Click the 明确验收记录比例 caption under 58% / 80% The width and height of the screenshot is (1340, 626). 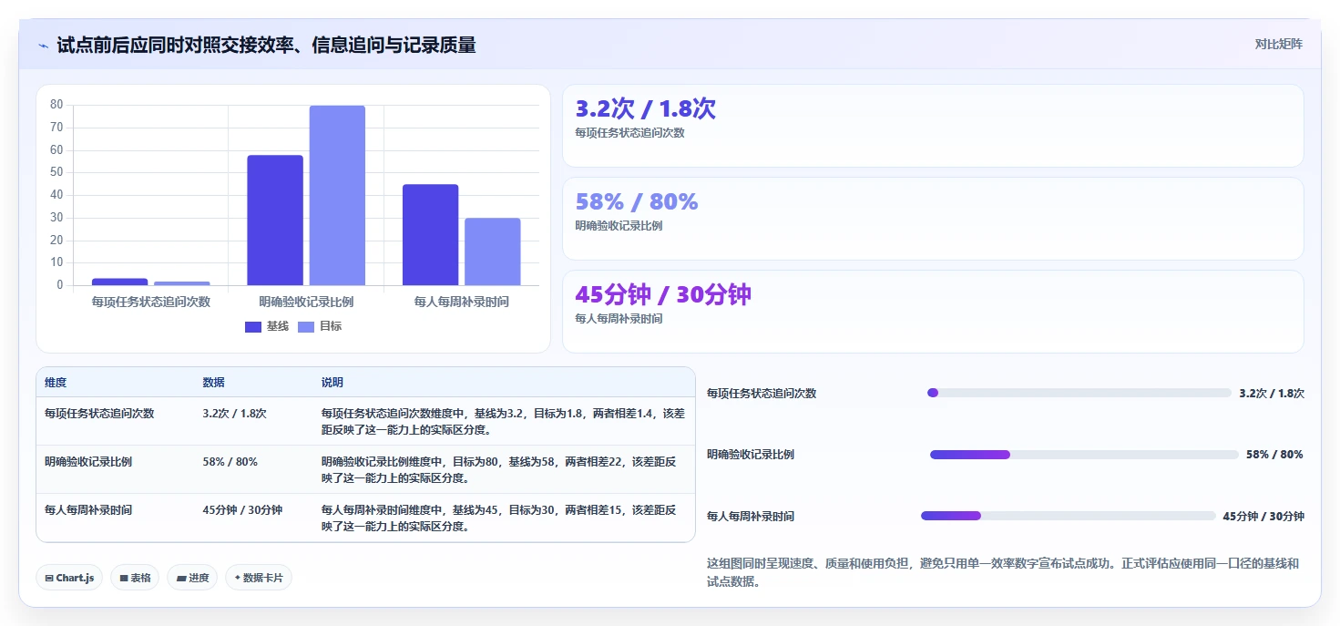pos(619,226)
